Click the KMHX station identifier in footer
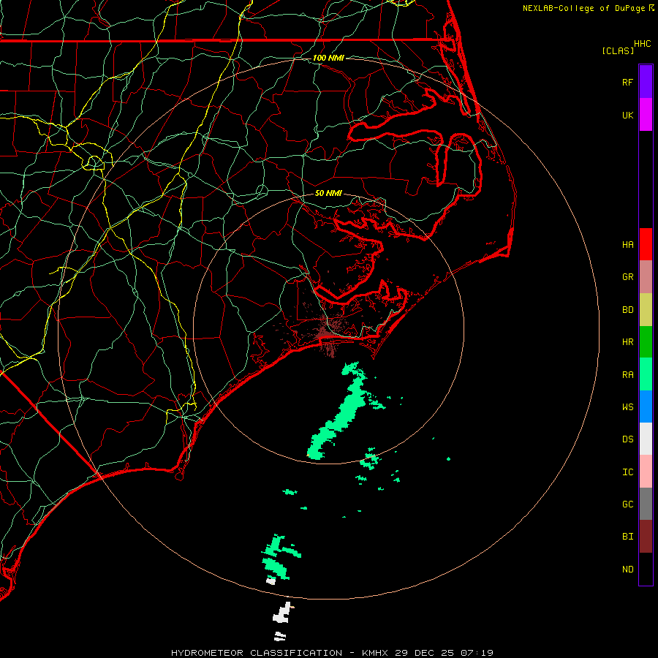The width and height of the screenshot is (658, 658). pyautogui.click(x=375, y=653)
